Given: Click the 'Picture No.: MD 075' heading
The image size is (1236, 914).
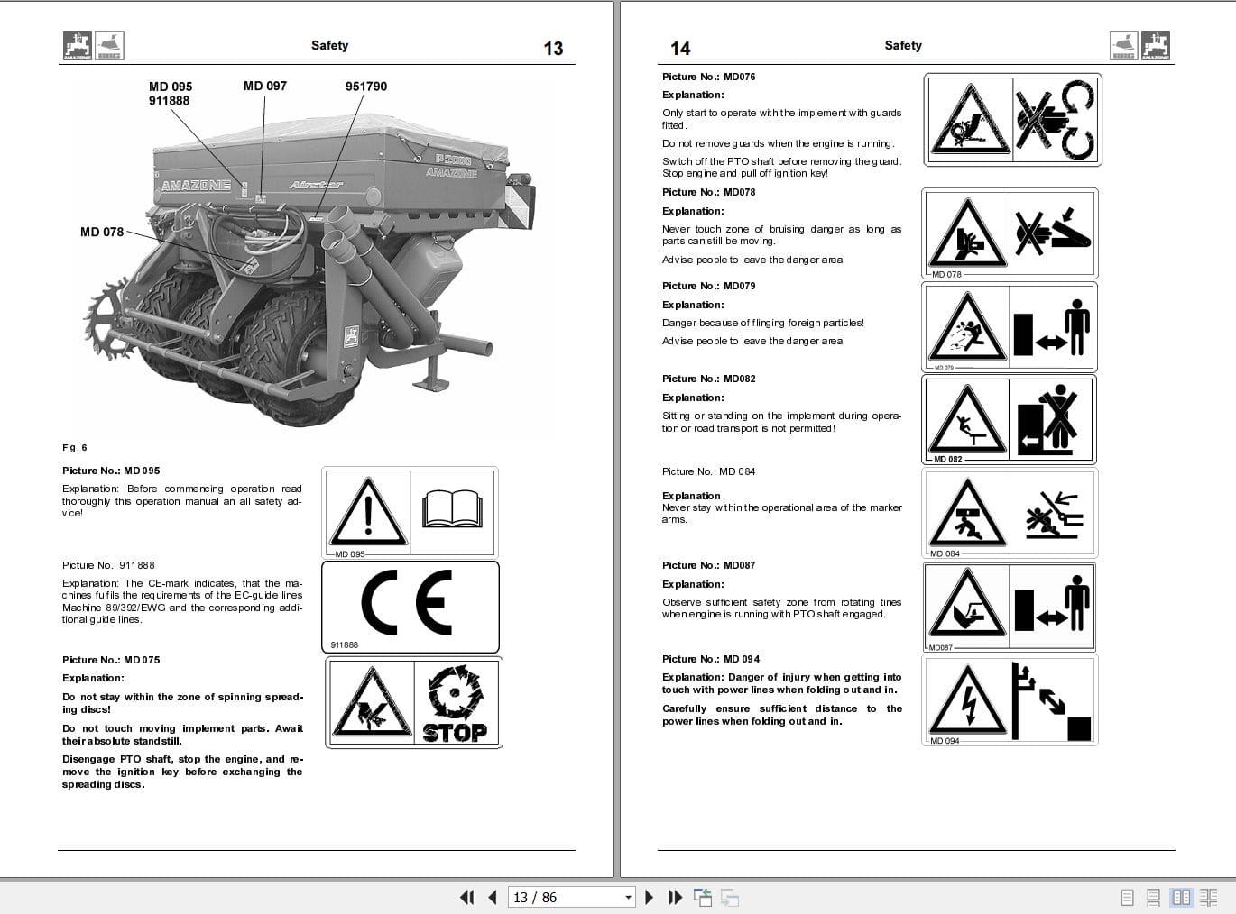Looking at the screenshot, I should (x=111, y=660).
